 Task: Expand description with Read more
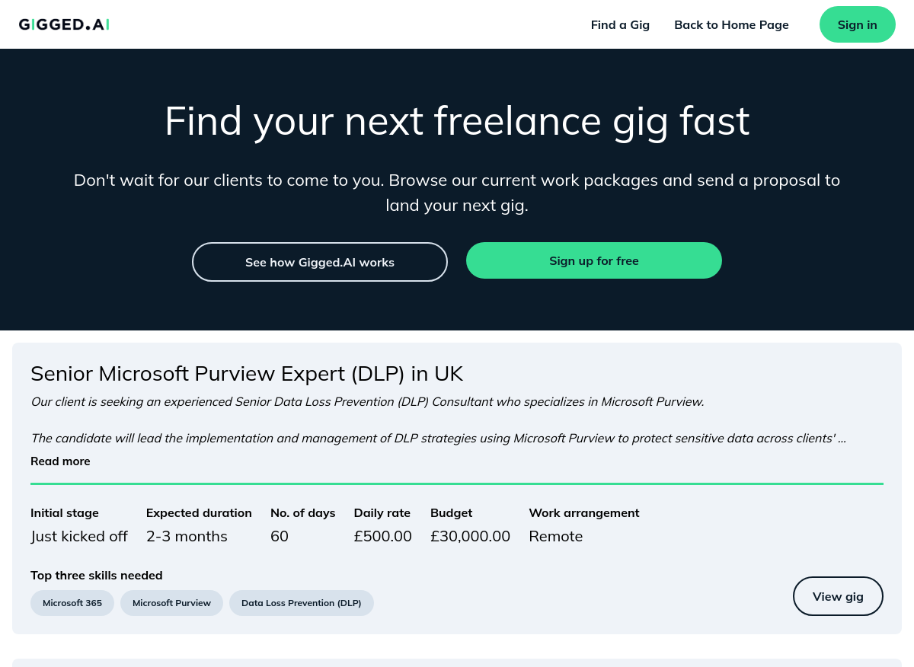(60, 461)
